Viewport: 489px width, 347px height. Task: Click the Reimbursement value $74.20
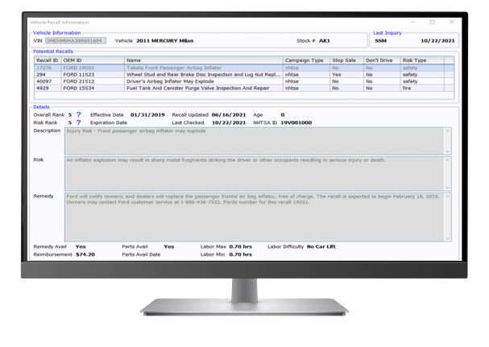[85, 254]
